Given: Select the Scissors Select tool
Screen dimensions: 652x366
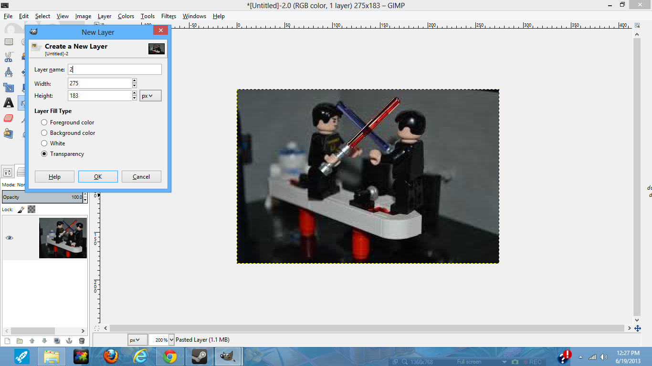Looking at the screenshot, I should point(9,57).
